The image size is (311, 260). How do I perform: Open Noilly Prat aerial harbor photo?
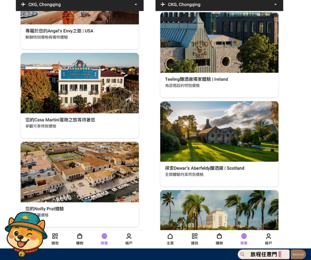[x=80, y=172]
